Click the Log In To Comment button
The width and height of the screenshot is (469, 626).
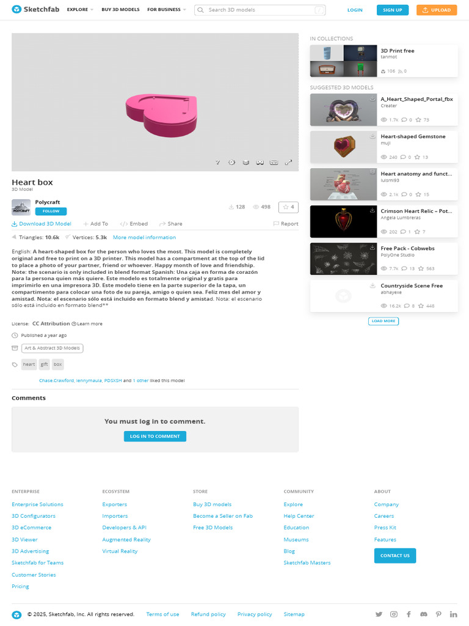pyautogui.click(x=155, y=436)
